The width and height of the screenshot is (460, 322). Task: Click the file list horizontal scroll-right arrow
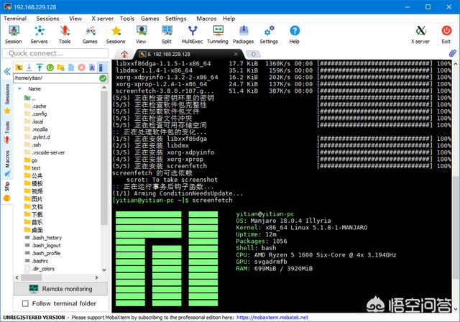point(96,277)
